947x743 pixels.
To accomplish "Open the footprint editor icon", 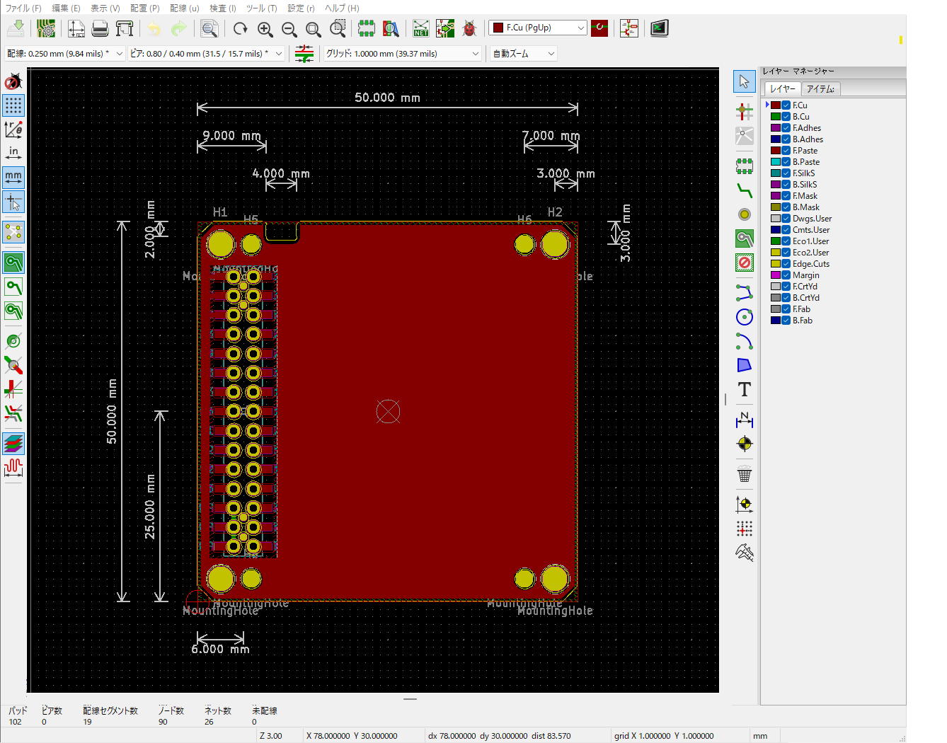I will [x=366, y=28].
